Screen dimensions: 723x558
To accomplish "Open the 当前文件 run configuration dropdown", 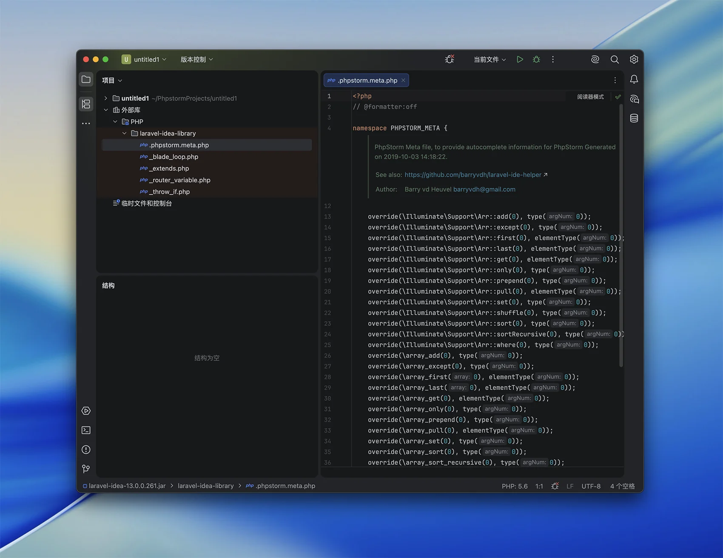I will [x=490, y=60].
